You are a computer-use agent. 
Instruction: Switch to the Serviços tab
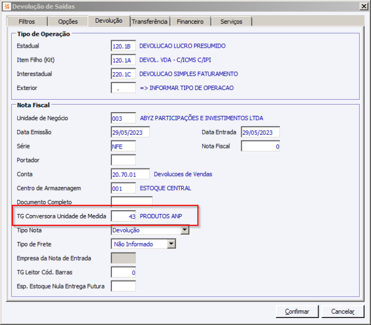(x=231, y=22)
